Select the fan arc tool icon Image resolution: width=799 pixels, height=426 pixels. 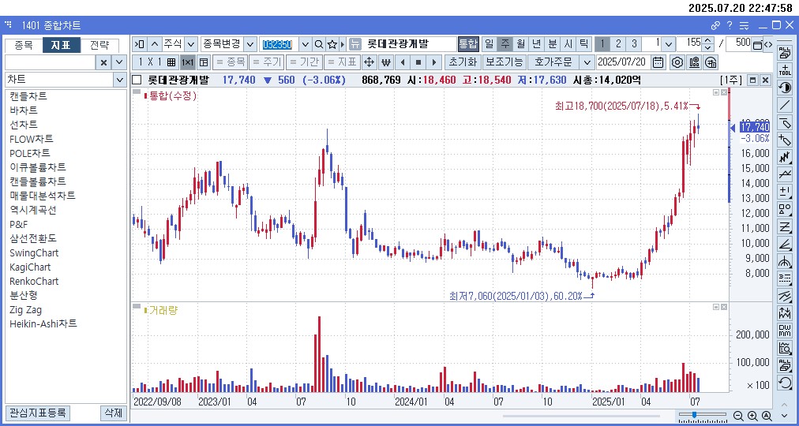point(785,261)
